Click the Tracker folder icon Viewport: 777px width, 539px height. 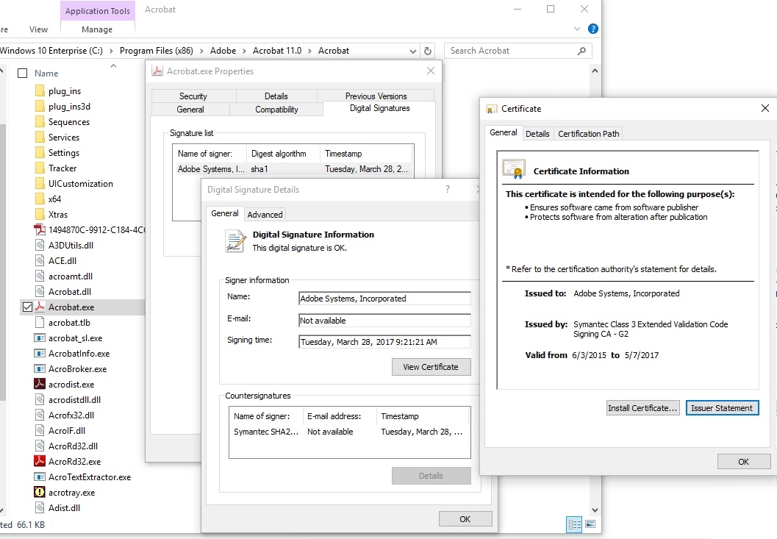tap(40, 168)
